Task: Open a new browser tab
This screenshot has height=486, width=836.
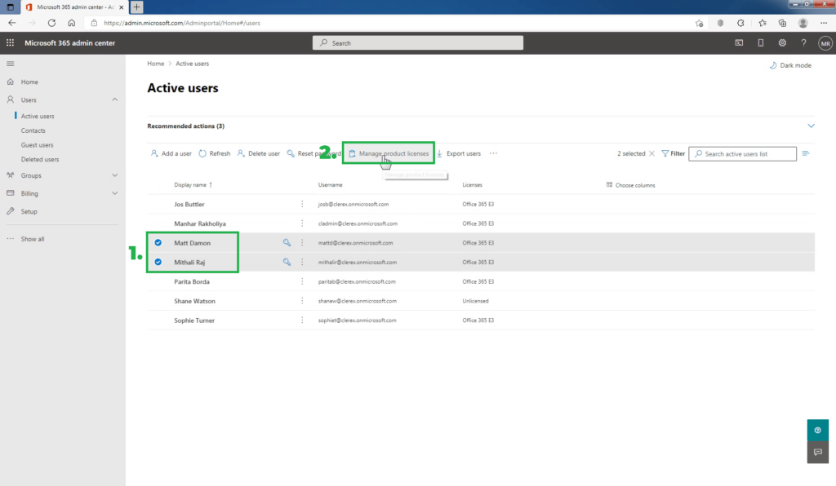Action: click(x=136, y=7)
